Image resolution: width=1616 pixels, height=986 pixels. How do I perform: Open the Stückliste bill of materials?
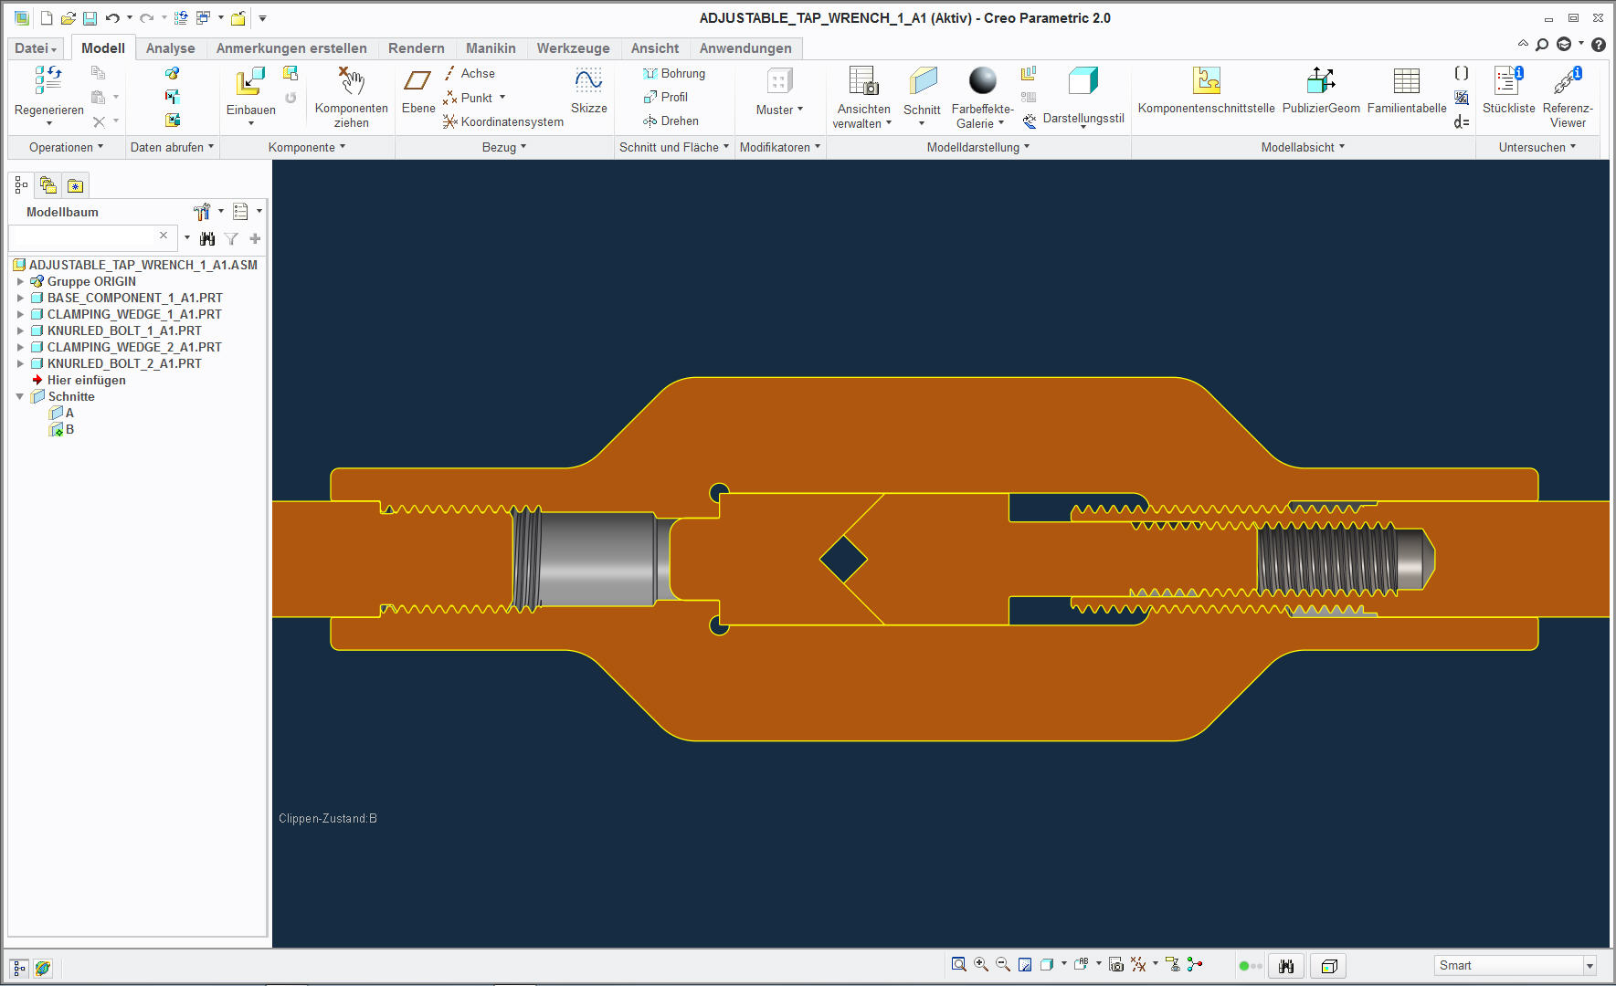click(1507, 81)
